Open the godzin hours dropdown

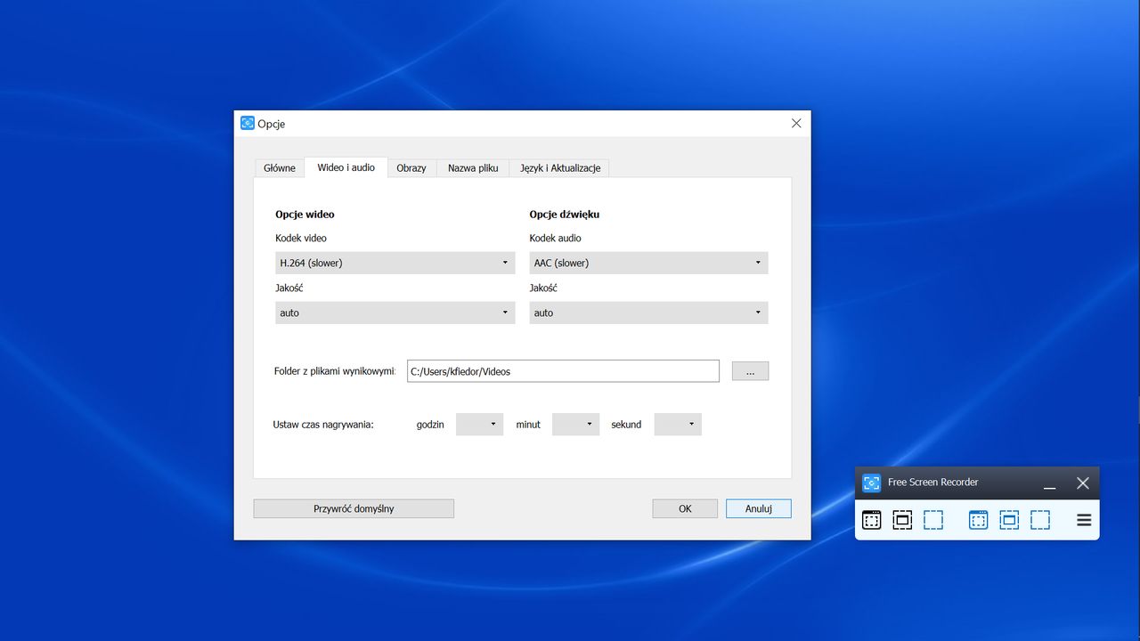click(x=479, y=425)
